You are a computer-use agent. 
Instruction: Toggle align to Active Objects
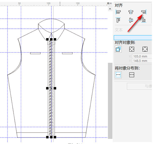pyautogui.click(x=118, y=49)
